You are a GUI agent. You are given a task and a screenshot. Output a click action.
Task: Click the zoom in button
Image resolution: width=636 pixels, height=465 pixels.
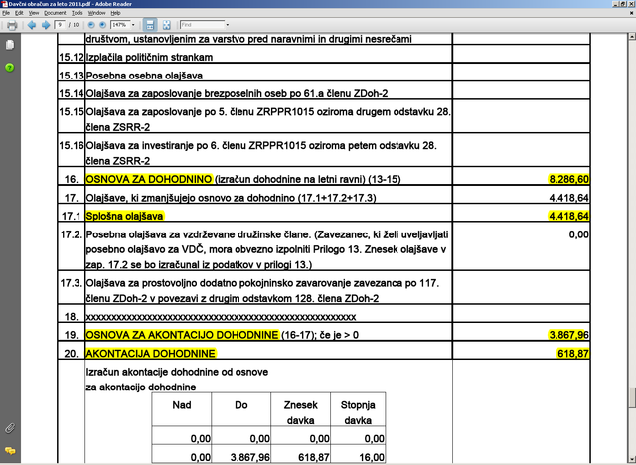(102, 25)
